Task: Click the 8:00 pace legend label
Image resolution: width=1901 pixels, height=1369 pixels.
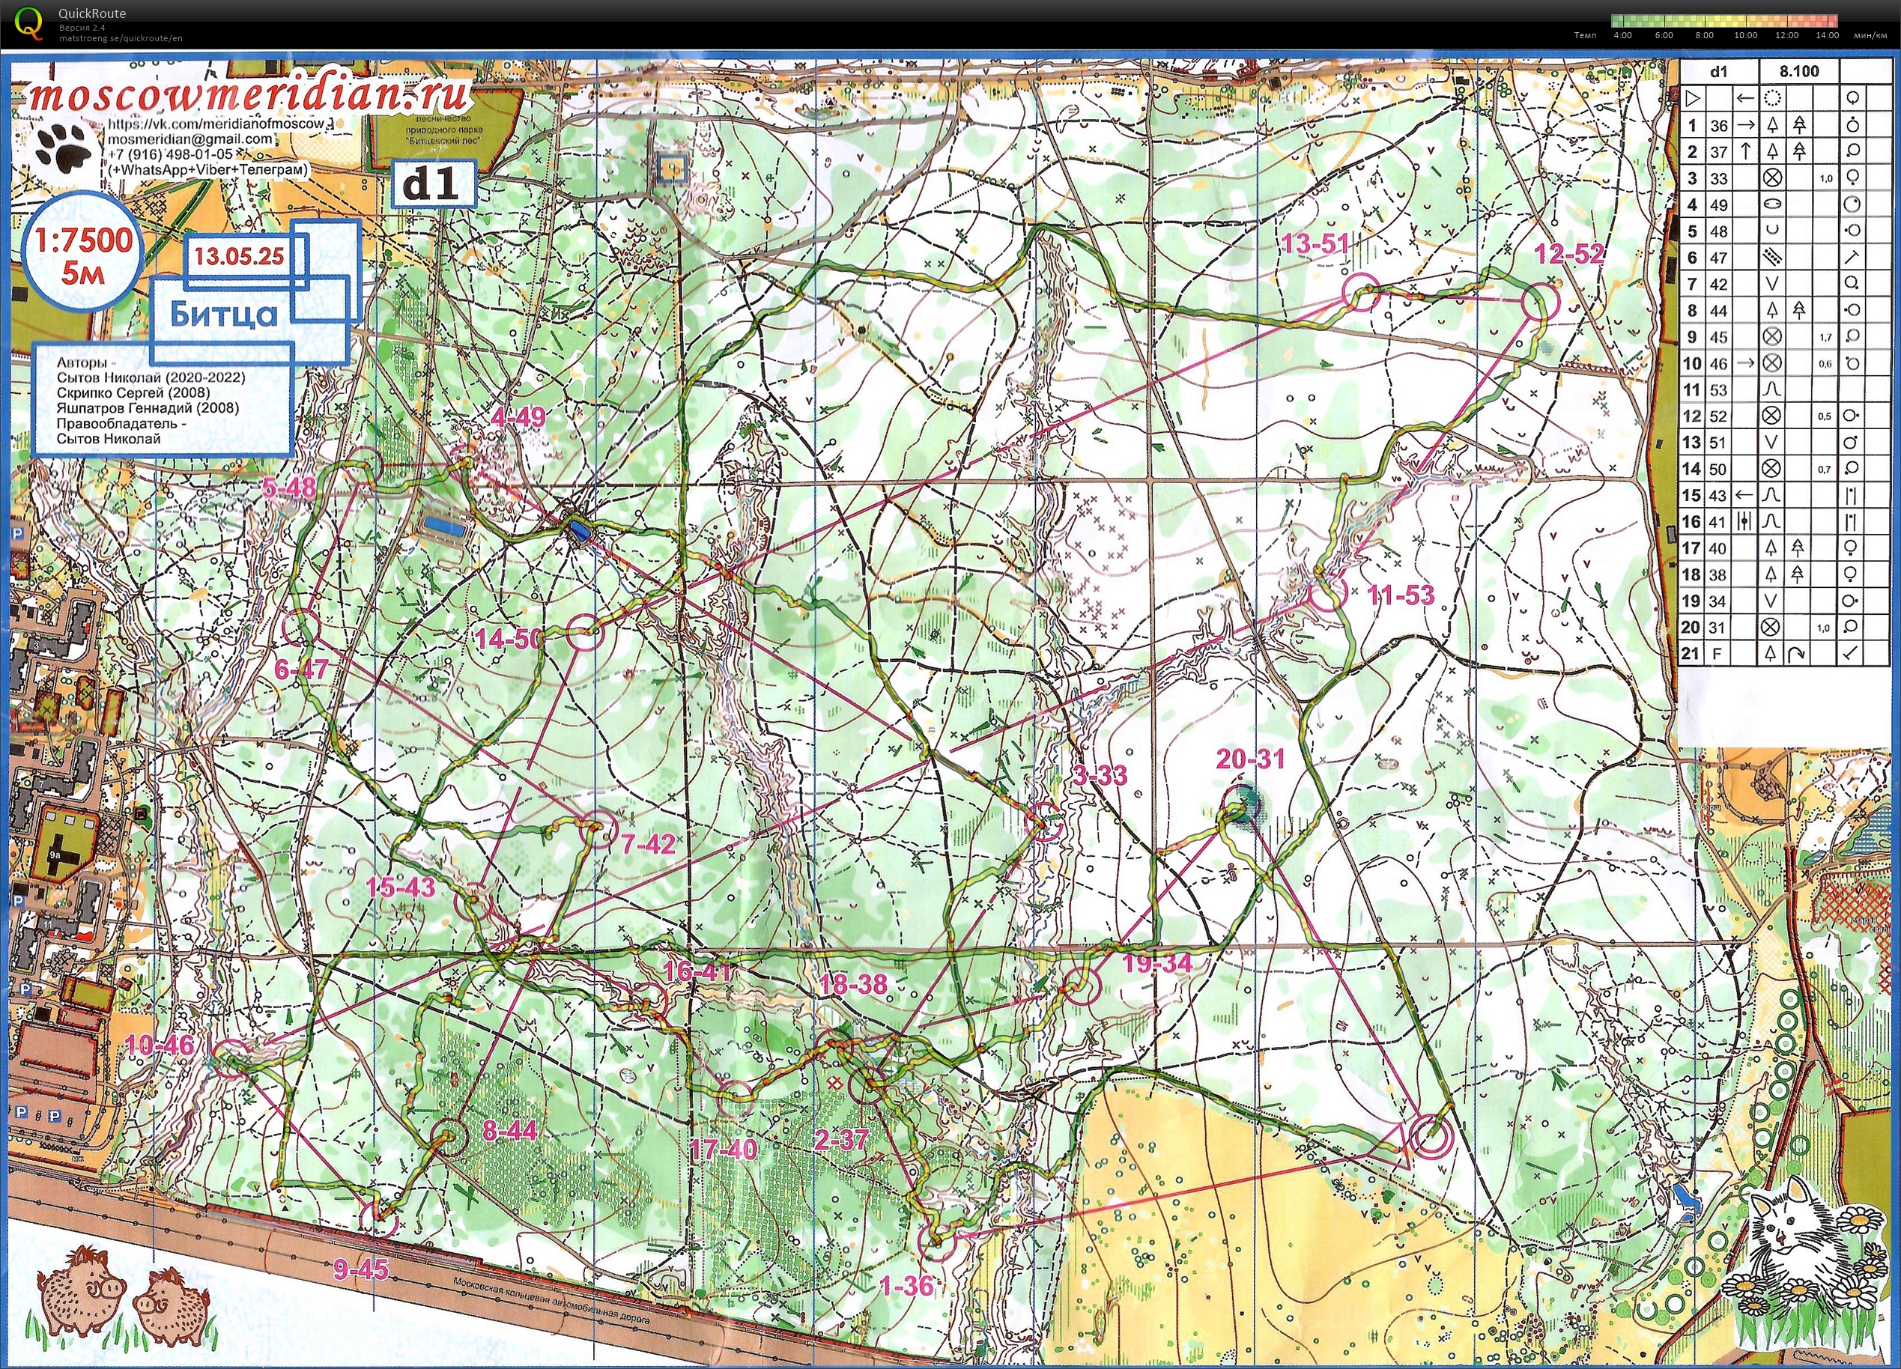Action: click(x=1704, y=35)
